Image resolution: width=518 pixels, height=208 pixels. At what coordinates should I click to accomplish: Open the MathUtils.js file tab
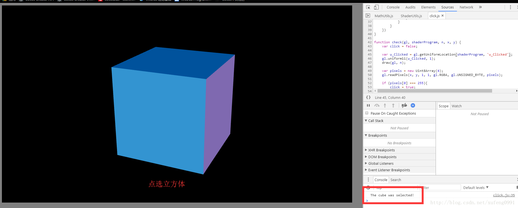pyautogui.click(x=384, y=16)
